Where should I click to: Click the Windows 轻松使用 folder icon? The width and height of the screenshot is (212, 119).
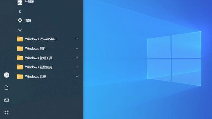(x=20, y=67)
